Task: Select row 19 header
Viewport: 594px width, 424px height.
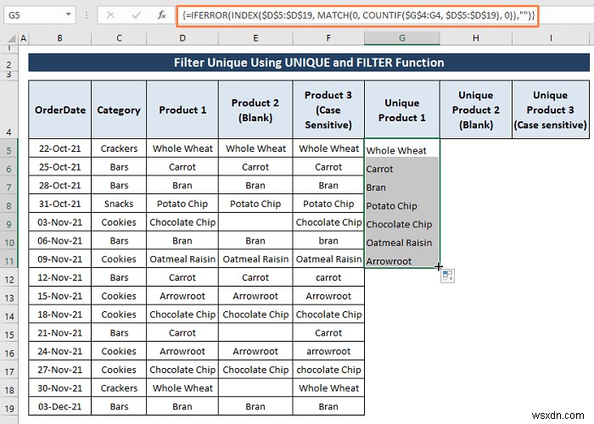Action: (x=9, y=408)
